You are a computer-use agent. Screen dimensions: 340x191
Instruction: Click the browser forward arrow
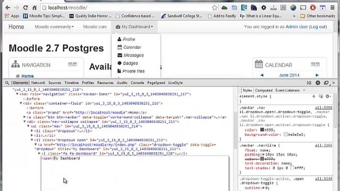click(16, 7)
